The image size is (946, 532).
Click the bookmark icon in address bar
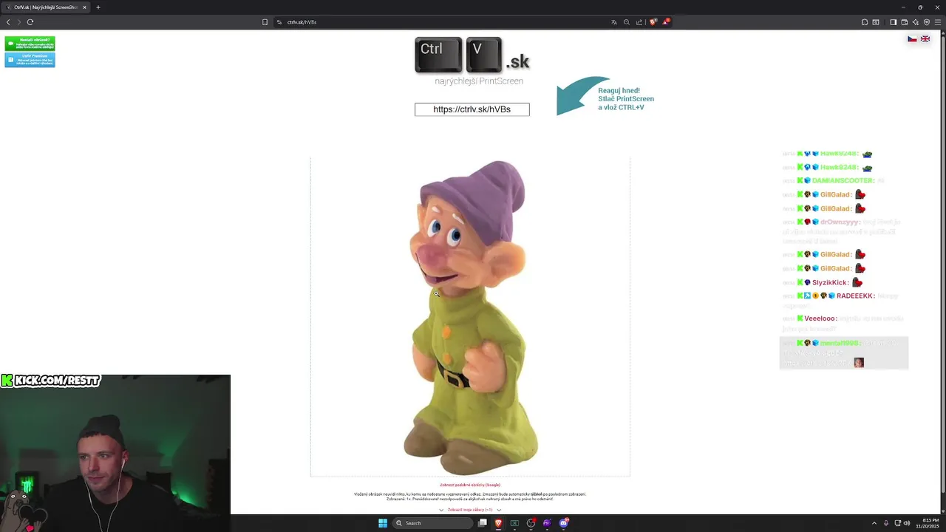[x=265, y=22]
